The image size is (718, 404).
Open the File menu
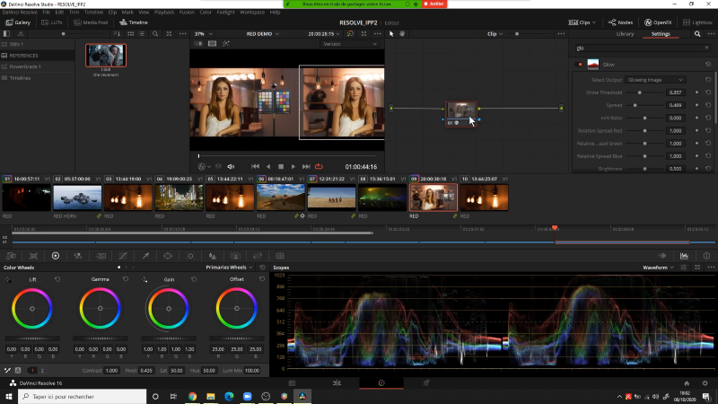click(47, 12)
